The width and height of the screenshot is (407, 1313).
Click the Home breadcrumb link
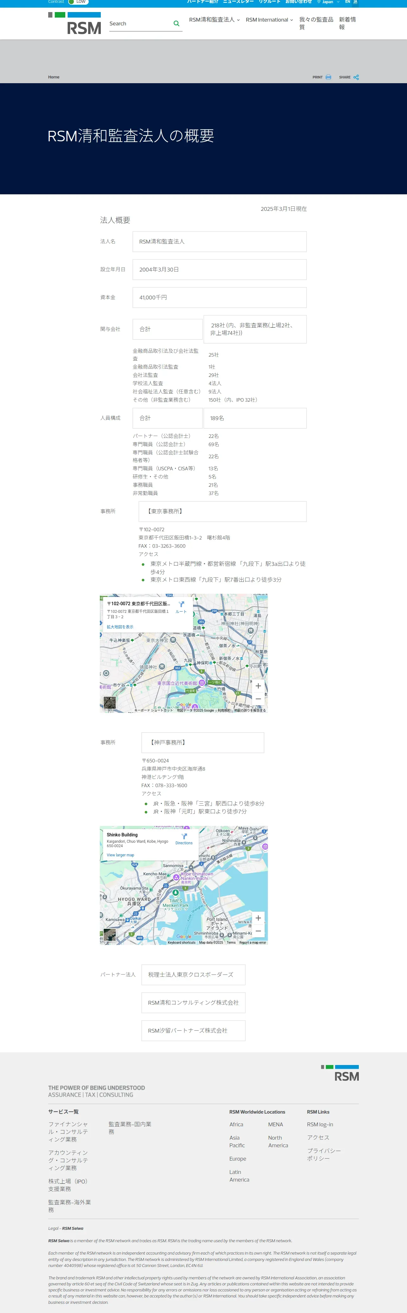pos(54,77)
